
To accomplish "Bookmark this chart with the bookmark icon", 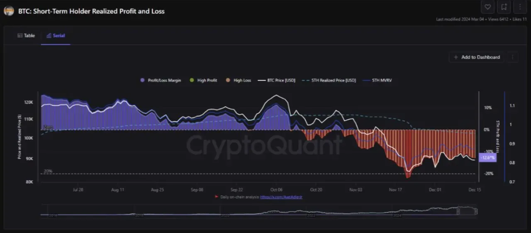I will pyautogui.click(x=504, y=7).
